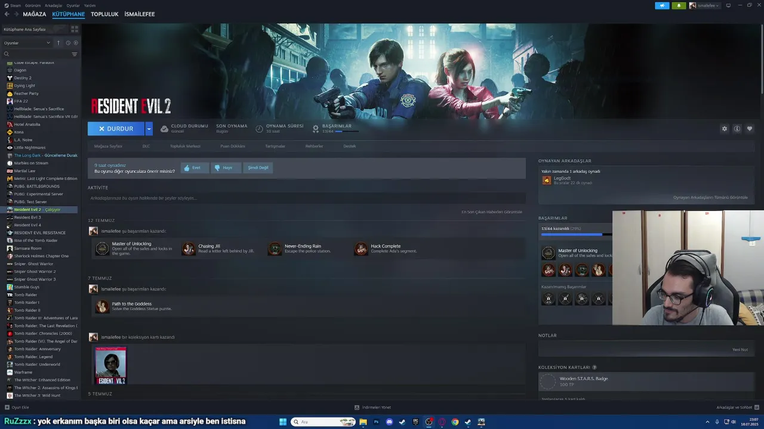This screenshot has width=764, height=429.
Task: Select The Witcher 3: Wild Hunt
Action: (x=37, y=396)
